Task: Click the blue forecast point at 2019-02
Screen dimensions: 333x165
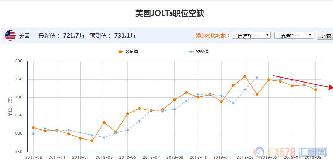Action: [233, 103]
